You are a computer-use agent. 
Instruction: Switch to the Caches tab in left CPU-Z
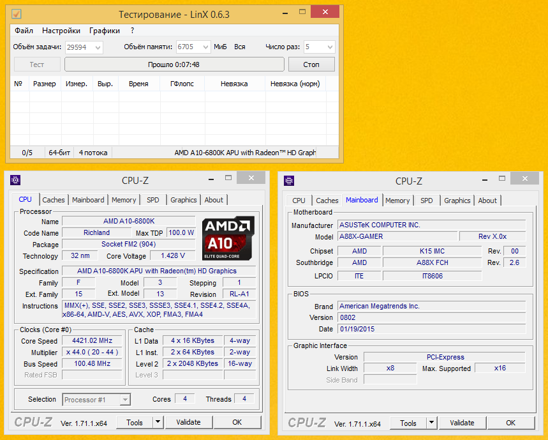[x=54, y=200]
